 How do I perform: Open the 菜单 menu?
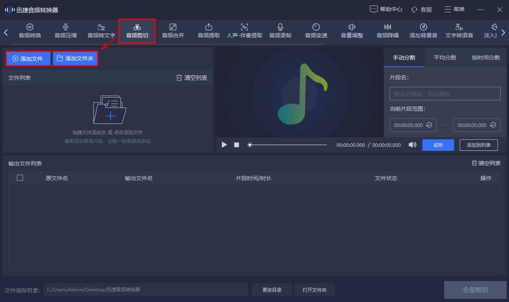(x=454, y=9)
